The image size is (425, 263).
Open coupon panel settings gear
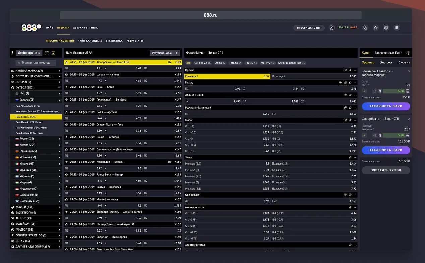pyautogui.click(x=408, y=53)
